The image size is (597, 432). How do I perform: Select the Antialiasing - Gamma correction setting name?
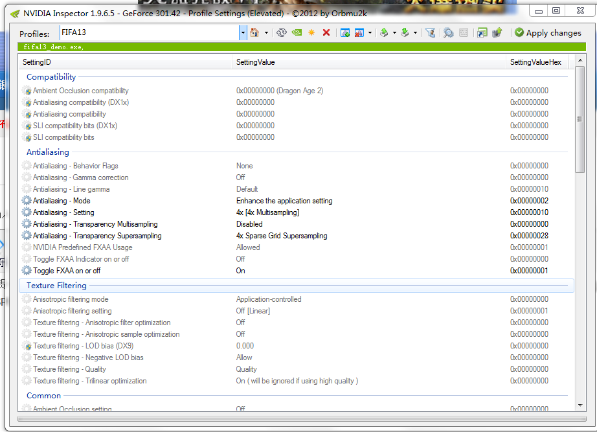(x=81, y=177)
